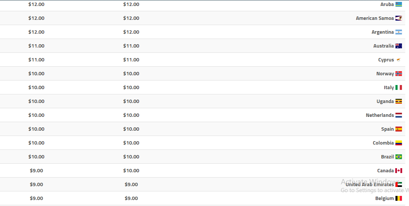
Task: Click the Belgium flag icon
Action: (399, 199)
